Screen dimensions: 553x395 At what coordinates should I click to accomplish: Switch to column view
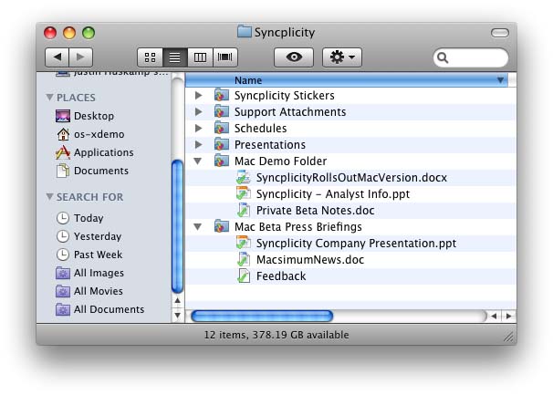click(200, 57)
